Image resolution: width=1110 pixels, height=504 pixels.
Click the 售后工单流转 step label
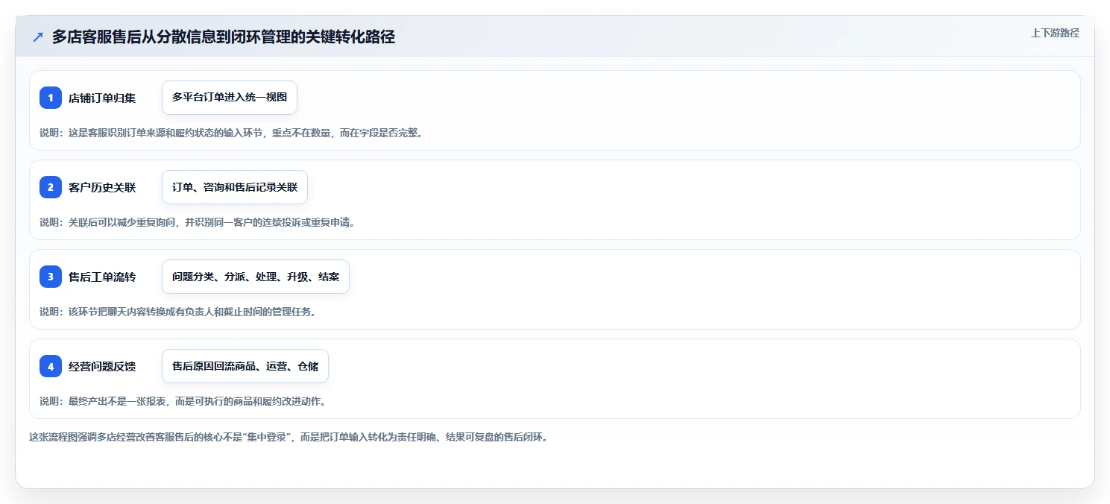pos(102,277)
